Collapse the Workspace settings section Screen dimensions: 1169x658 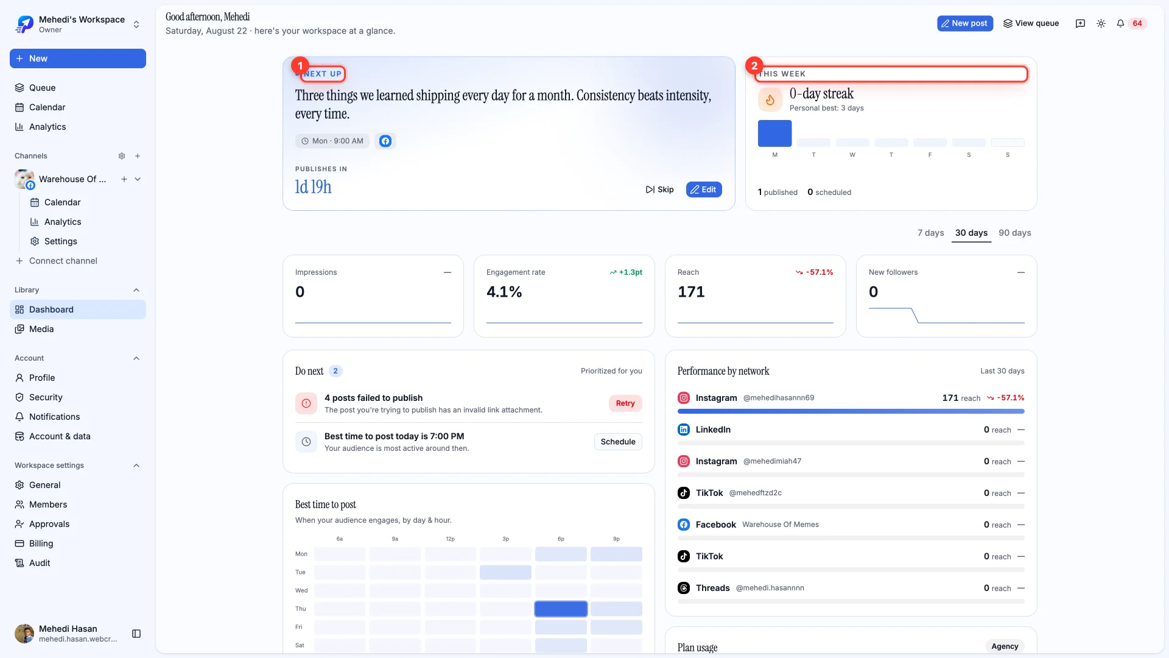[136, 465]
